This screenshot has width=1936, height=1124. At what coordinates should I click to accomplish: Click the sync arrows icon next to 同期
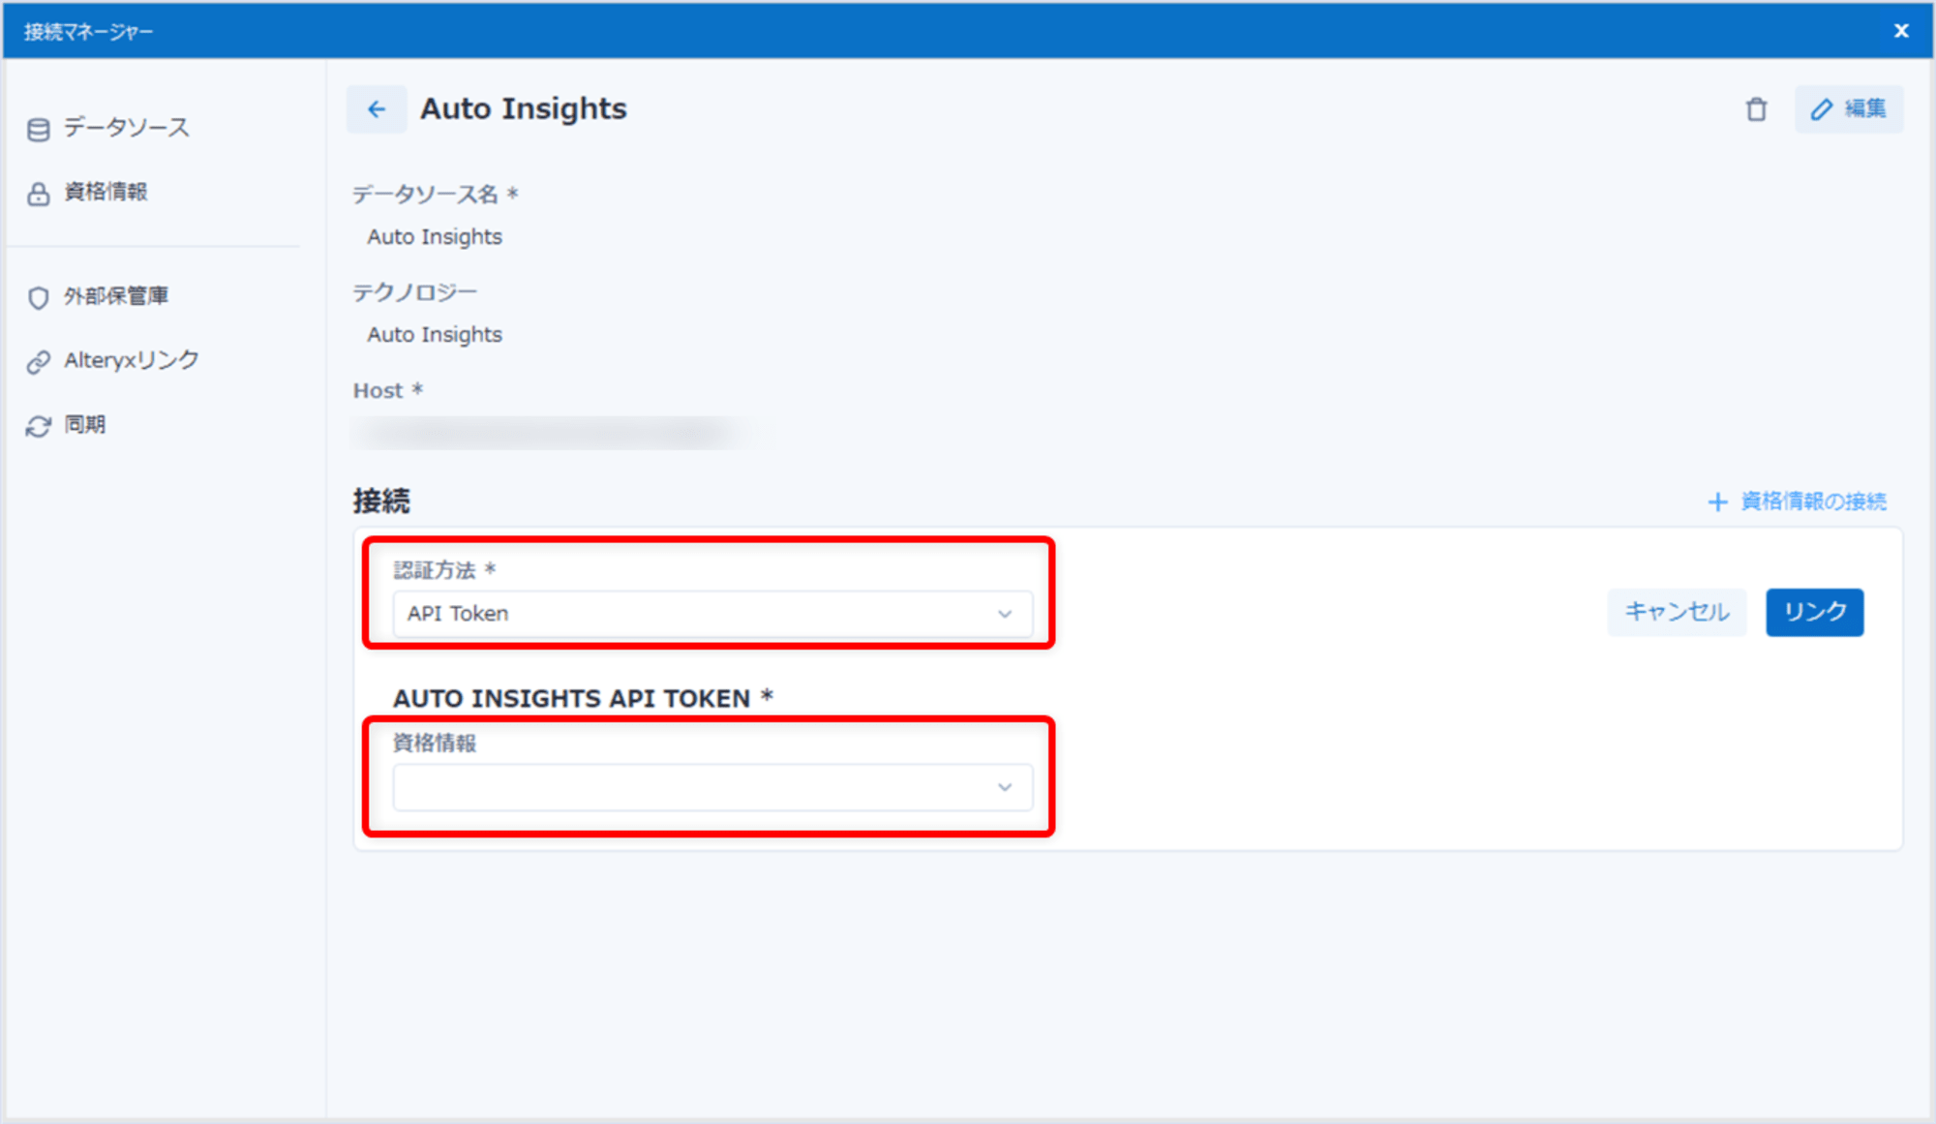click(x=39, y=426)
